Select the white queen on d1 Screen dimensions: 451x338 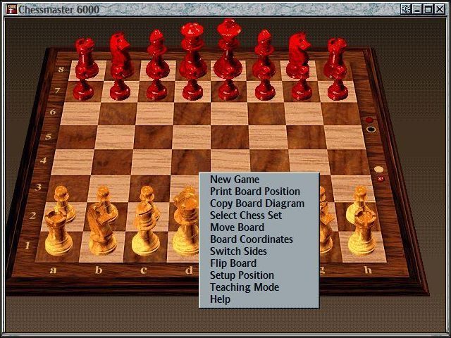pyautogui.click(x=187, y=223)
